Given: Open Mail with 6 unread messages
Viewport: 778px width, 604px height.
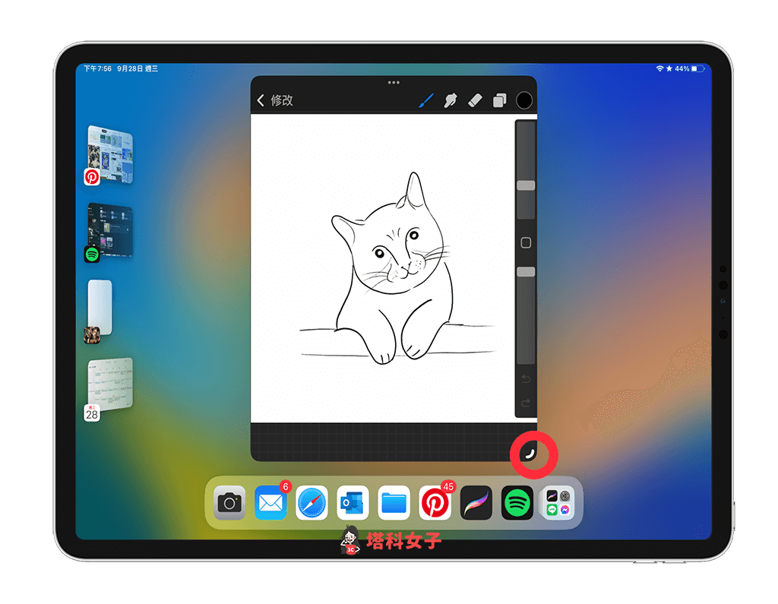Looking at the screenshot, I should [270, 503].
